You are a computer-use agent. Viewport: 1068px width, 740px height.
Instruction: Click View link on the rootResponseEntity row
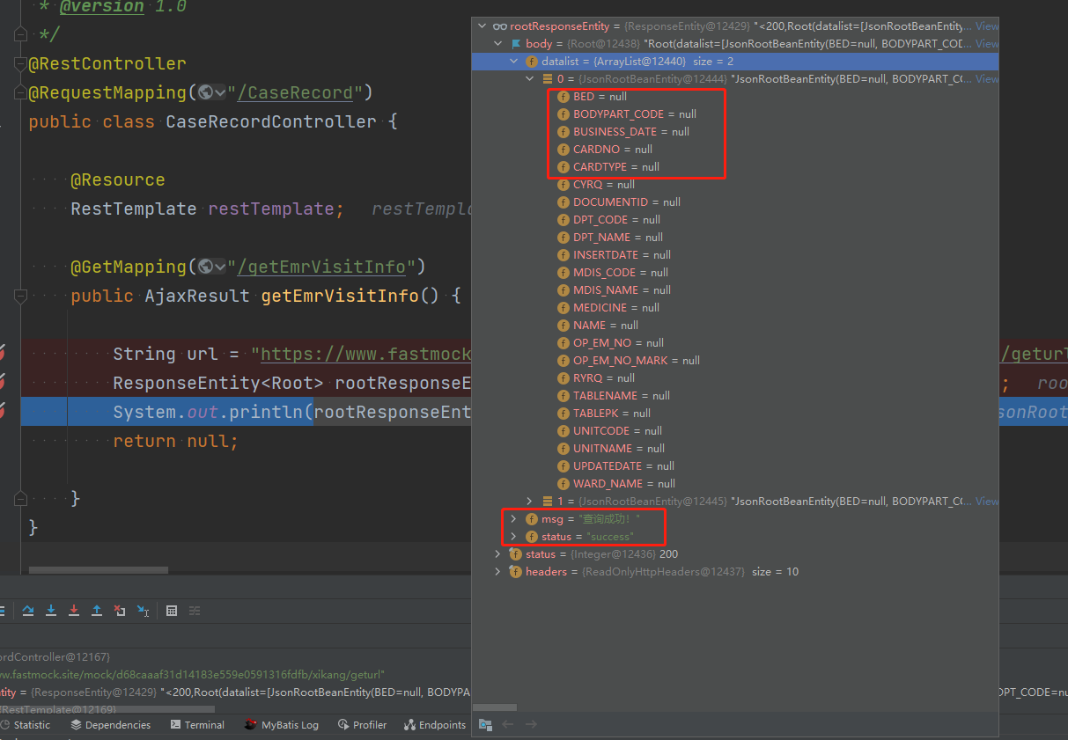tap(986, 26)
